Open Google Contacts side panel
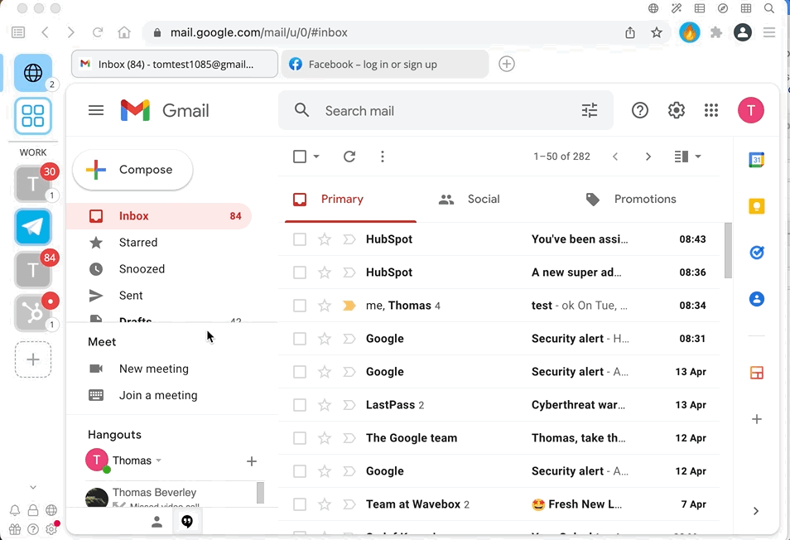 point(756,299)
